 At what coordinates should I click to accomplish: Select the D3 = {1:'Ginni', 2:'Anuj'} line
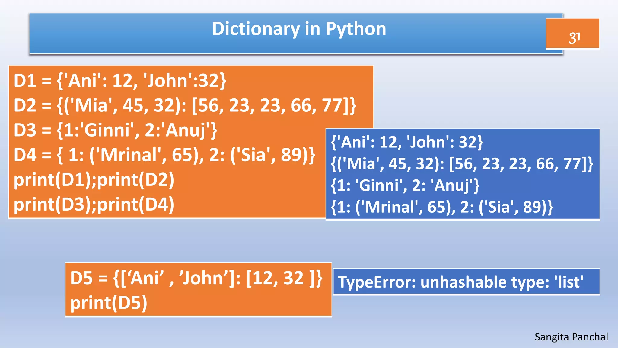pyautogui.click(x=115, y=130)
